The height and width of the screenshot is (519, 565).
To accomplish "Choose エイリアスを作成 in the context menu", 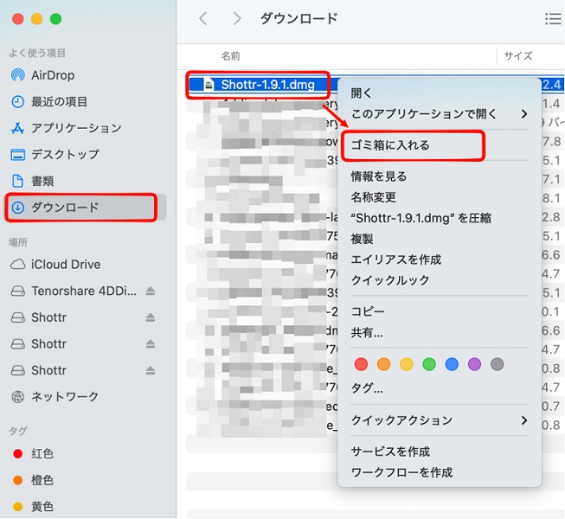I will (x=396, y=259).
